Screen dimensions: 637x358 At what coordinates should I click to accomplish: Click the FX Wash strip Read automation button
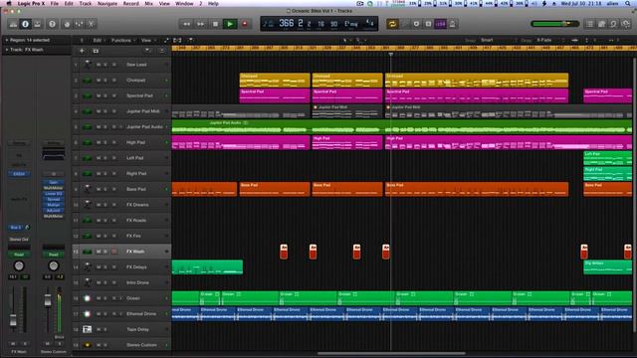point(19,255)
